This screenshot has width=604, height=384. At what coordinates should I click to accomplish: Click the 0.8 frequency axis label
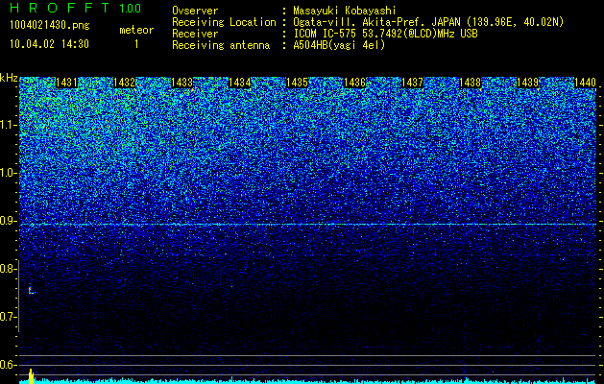(x=8, y=269)
